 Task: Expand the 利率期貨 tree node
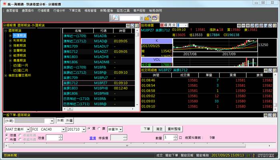tap(10, 41)
